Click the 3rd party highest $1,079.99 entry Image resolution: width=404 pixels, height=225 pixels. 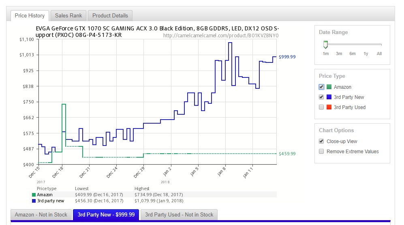[x=159, y=201]
